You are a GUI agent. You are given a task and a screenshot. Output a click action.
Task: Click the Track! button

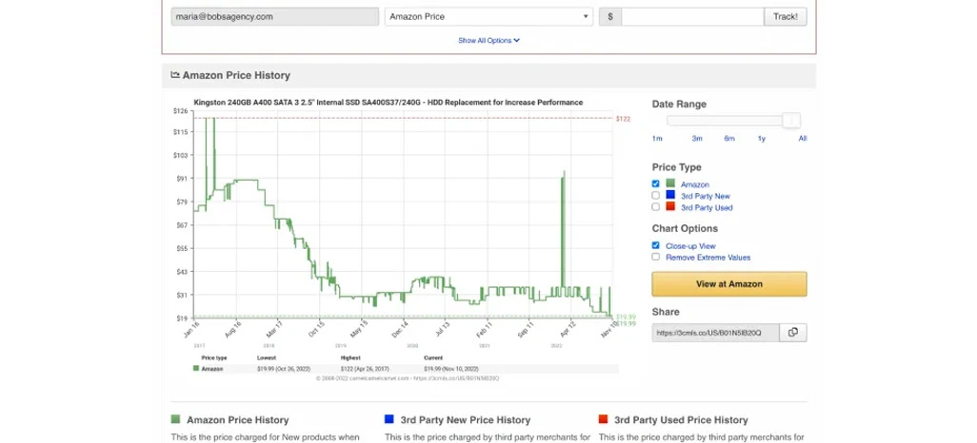(785, 17)
